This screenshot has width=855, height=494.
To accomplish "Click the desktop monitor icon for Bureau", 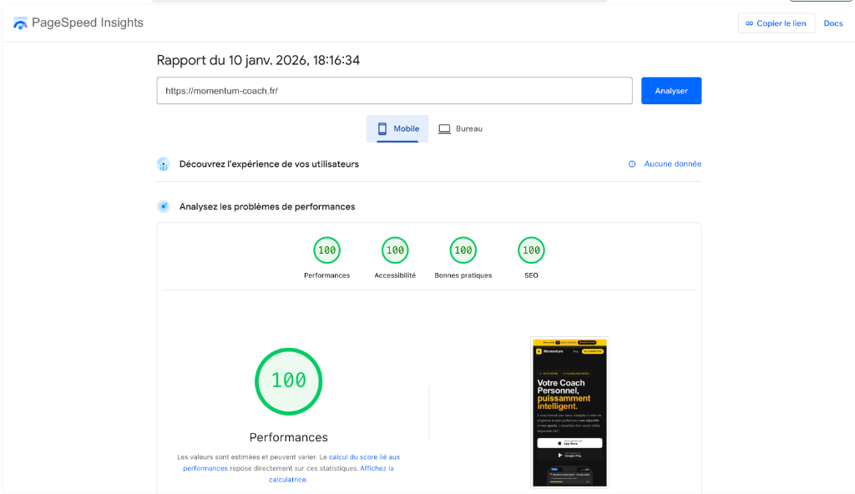I will pos(444,129).
